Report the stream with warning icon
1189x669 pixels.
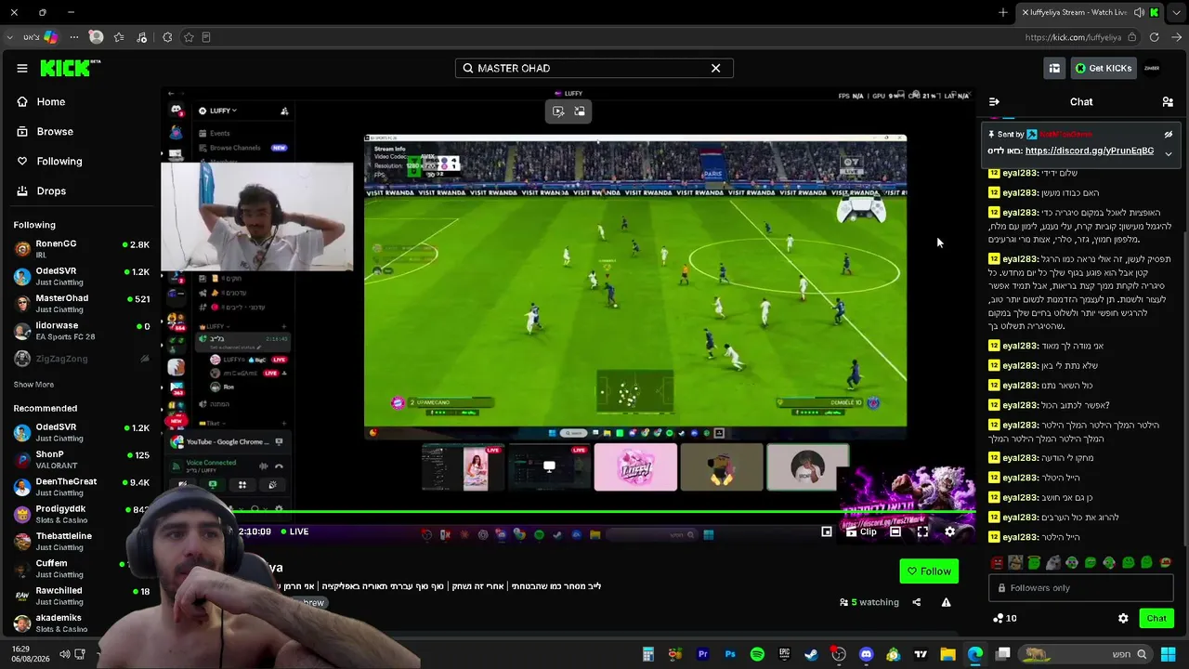point(946,602)
